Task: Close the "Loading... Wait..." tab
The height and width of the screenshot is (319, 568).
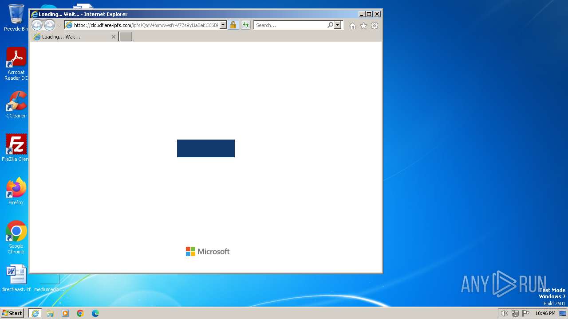Action: coord(114,37)
